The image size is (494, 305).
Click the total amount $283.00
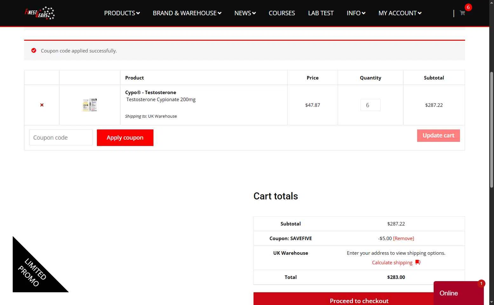click(396, 277)
